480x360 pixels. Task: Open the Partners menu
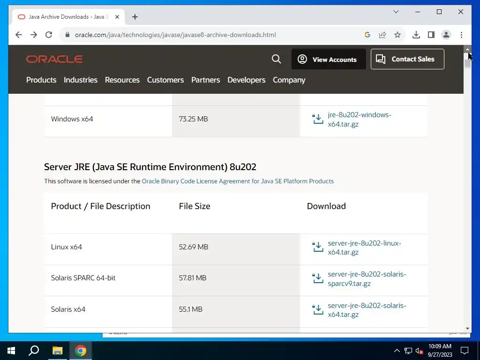[205, 80]
